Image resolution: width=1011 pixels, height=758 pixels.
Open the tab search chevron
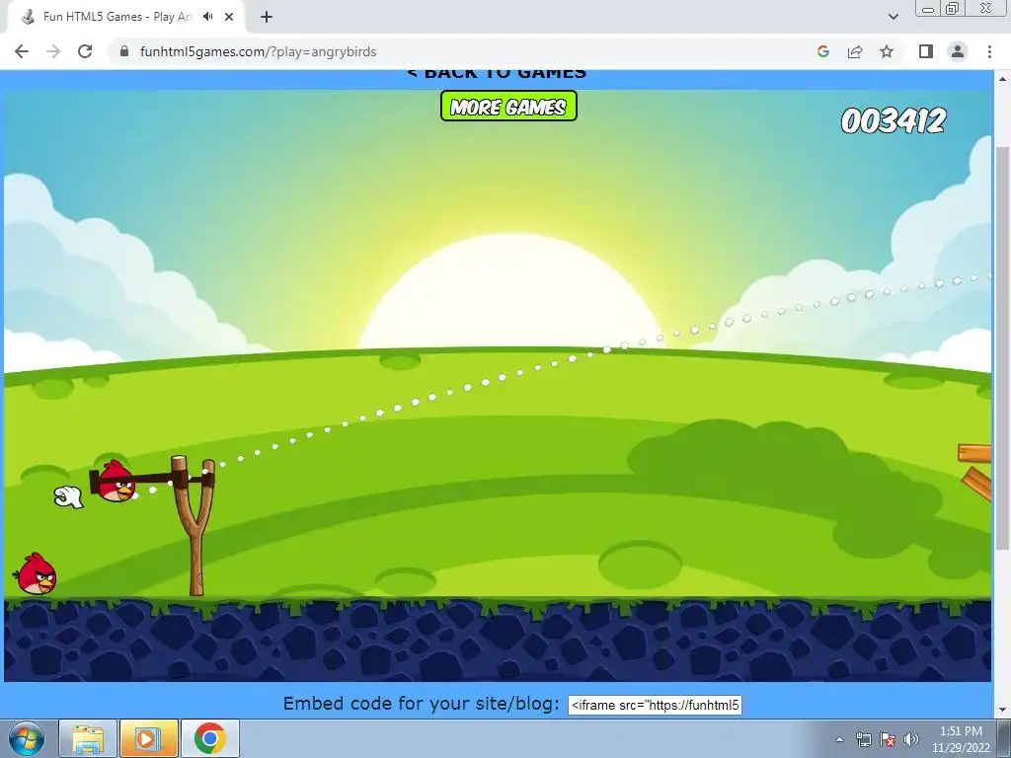[x=893, y=17]
